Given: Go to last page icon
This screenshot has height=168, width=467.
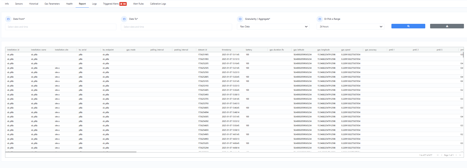Looking at the screenshot, I should pyautogui.click(x=460, y=155).
